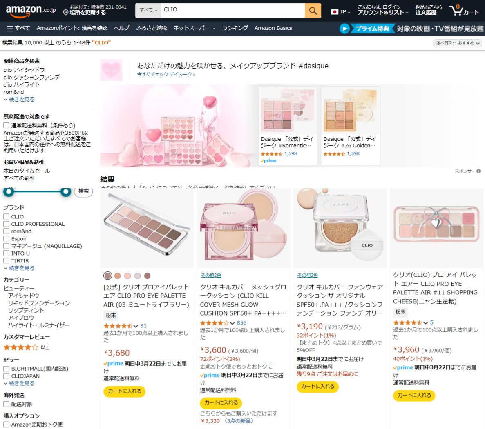Open the 並べ替え sort dropdown
485x429 pixels.
pos(458,43)
